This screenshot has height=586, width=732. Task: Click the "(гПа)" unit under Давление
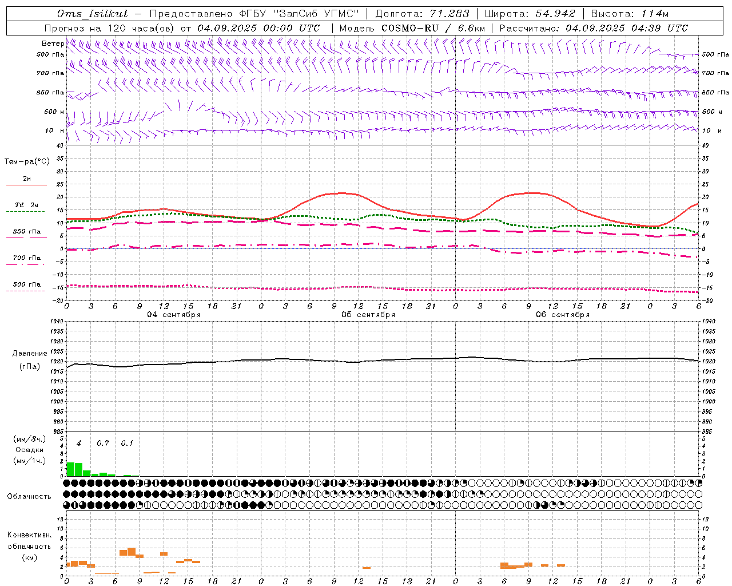click(x=30, y=367)
